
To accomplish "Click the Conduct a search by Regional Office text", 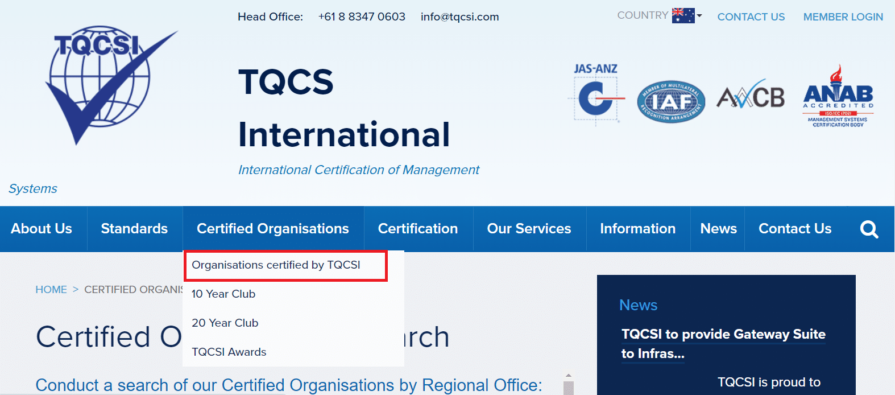I will pyautogui.click(x=289, y=385).
